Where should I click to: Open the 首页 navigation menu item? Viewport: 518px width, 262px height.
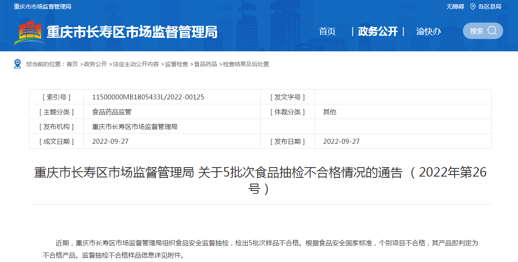[327, 31]
